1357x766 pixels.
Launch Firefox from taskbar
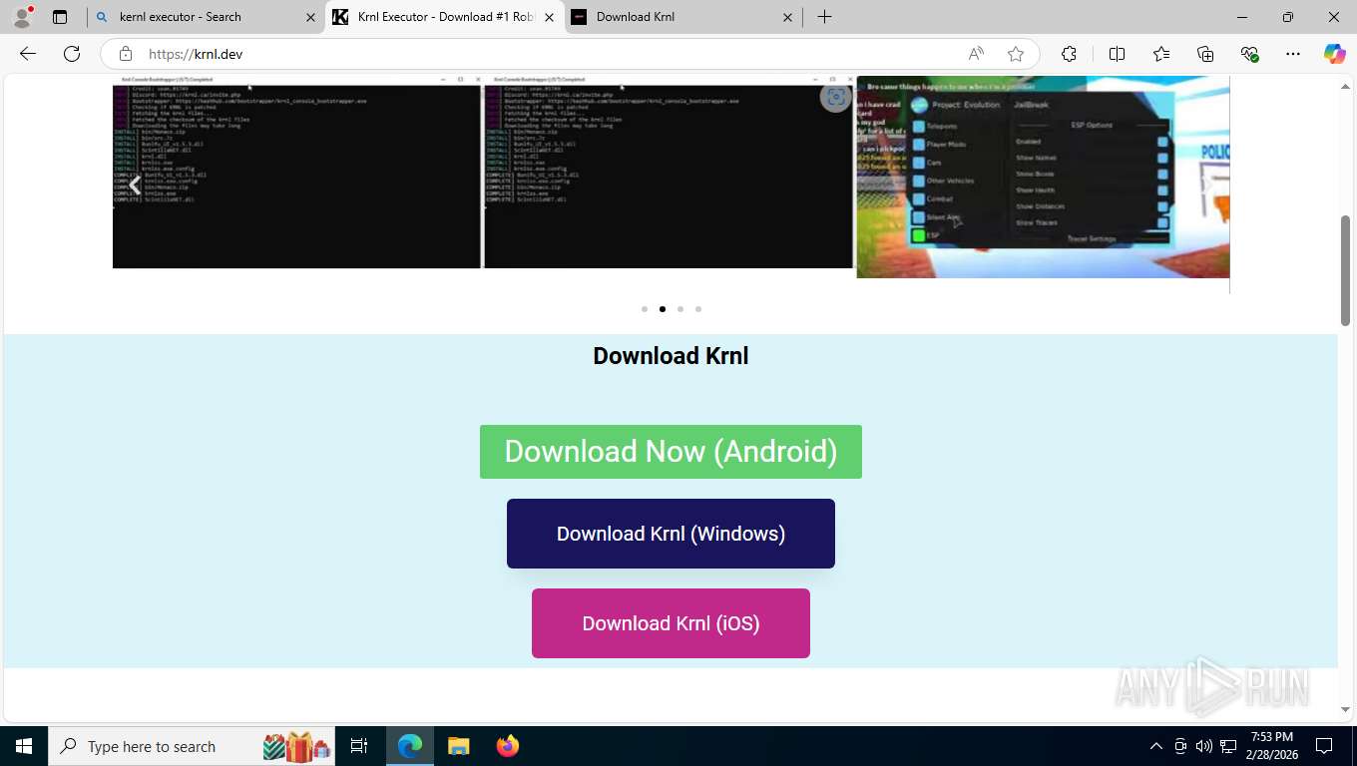coord(507,746)
